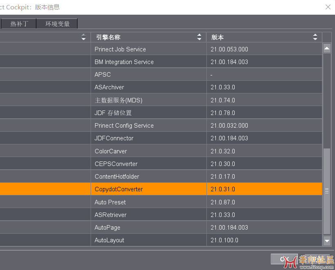Click the scrollbar down arrow button
335x270 pixels.
(x=327, y=241)
